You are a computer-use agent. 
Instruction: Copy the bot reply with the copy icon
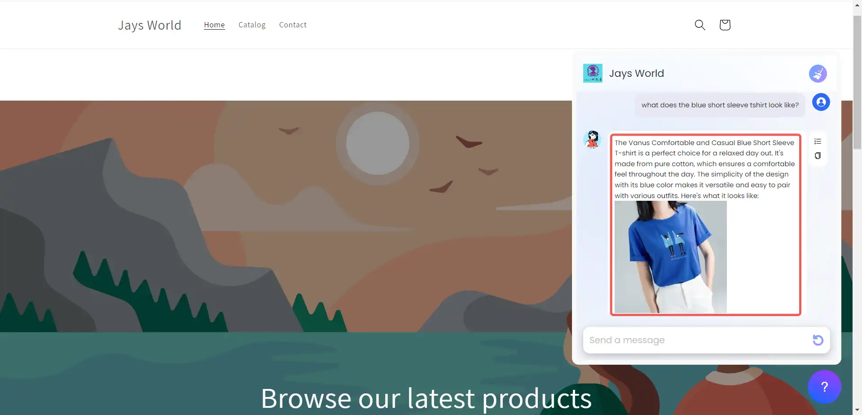[x=818, y=156]
